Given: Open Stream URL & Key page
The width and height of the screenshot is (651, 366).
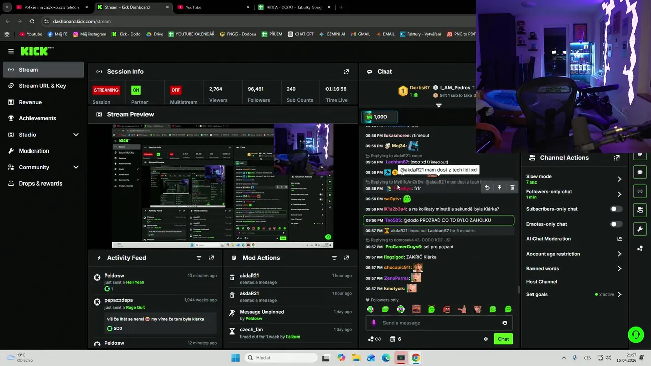Looking at the screenshot, I should point(43,86).
